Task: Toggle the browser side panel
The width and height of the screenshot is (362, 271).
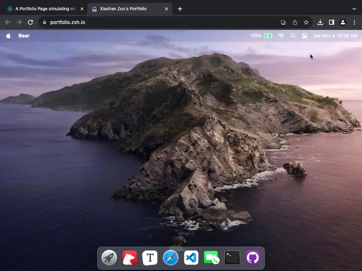Action: 332,22
